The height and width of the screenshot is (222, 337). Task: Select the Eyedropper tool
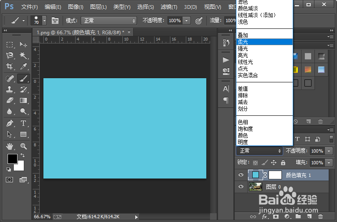pyautogui.click(x=23, y=66)
